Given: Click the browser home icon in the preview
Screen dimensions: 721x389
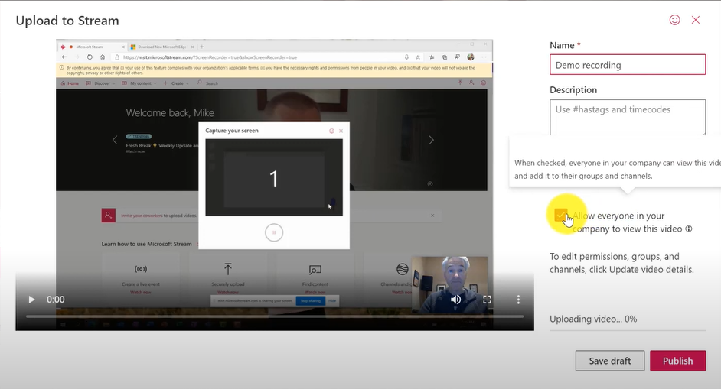Looking at the screenshot, I should tap(103, 57).
